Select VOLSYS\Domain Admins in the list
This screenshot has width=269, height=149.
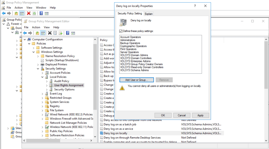coord(134,55)
